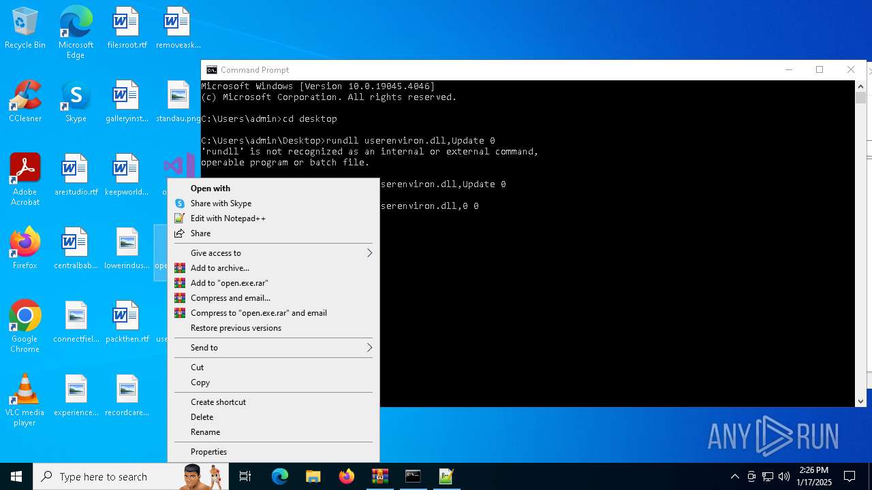Select the standau.png desktop image
Screen dimensions: 872x490
178,102
